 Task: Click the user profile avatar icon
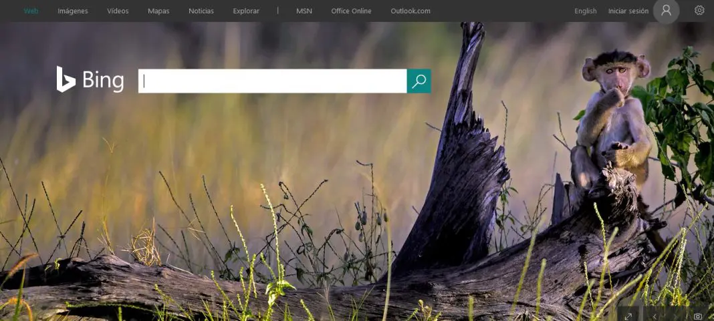(x=666, y=11)
